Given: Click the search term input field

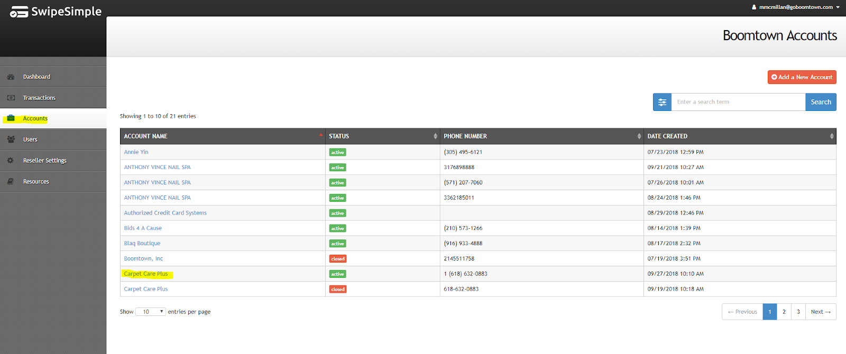Looking at the screenshot, I should tap(738, 102).
